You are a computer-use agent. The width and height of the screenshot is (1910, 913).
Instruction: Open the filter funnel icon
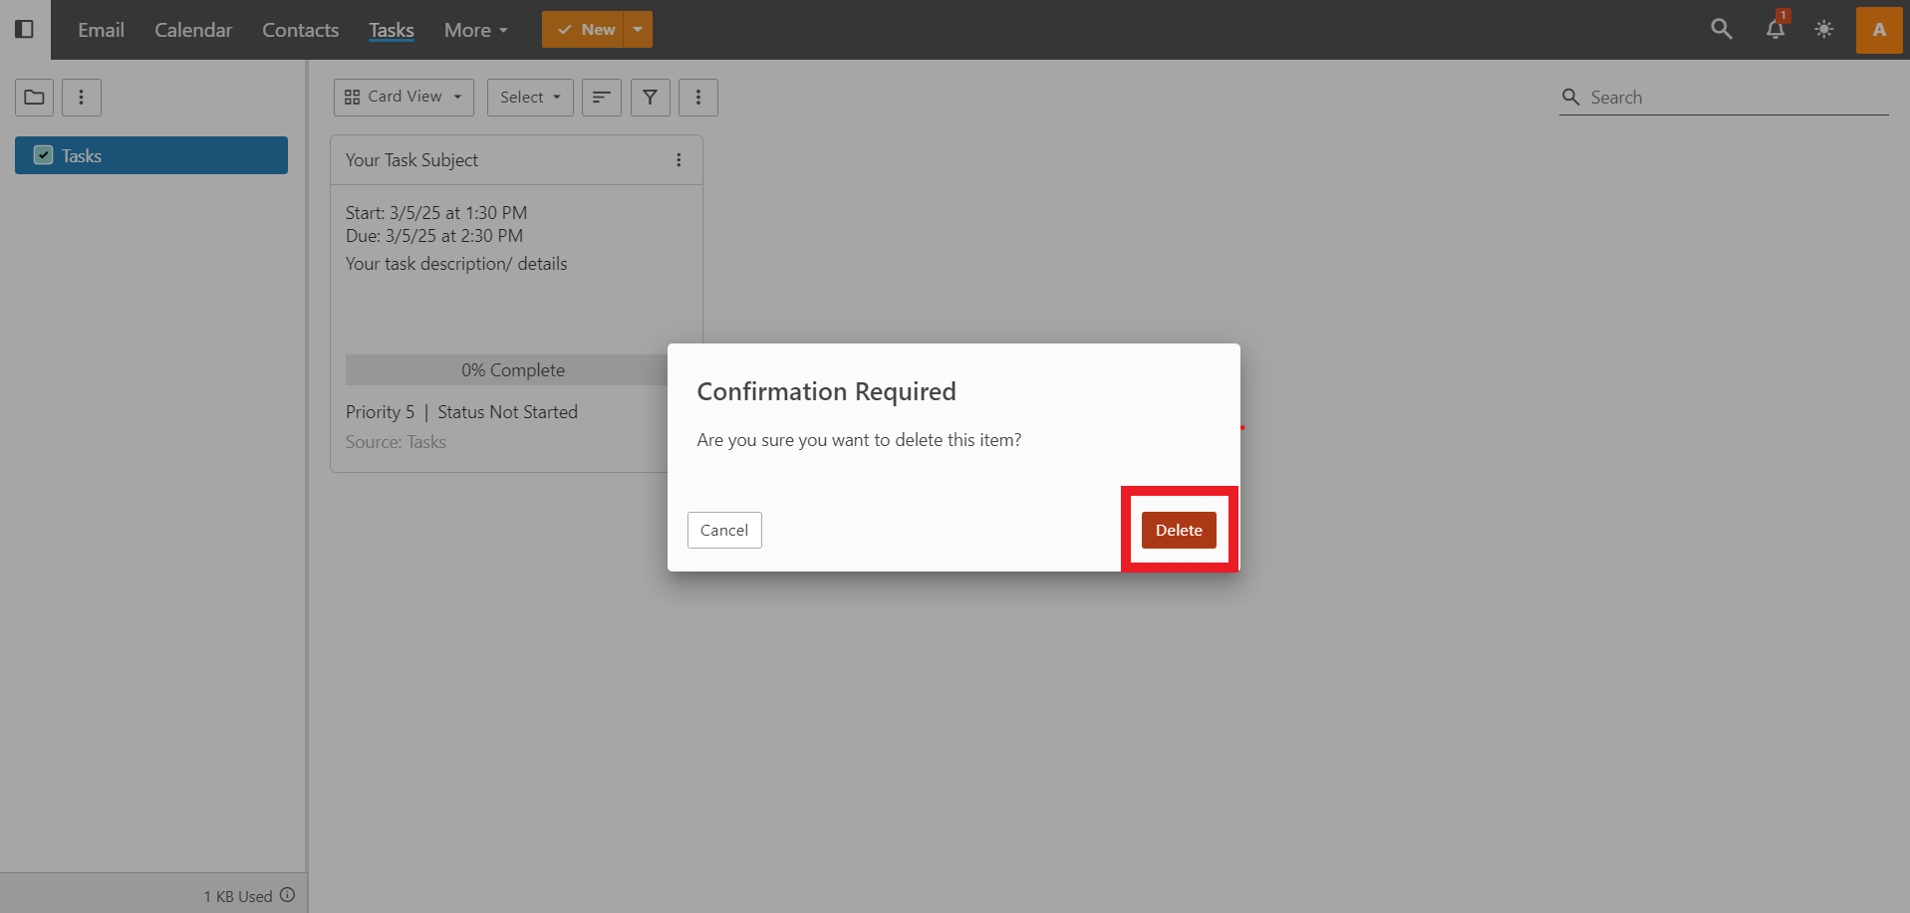click(650, 98)
